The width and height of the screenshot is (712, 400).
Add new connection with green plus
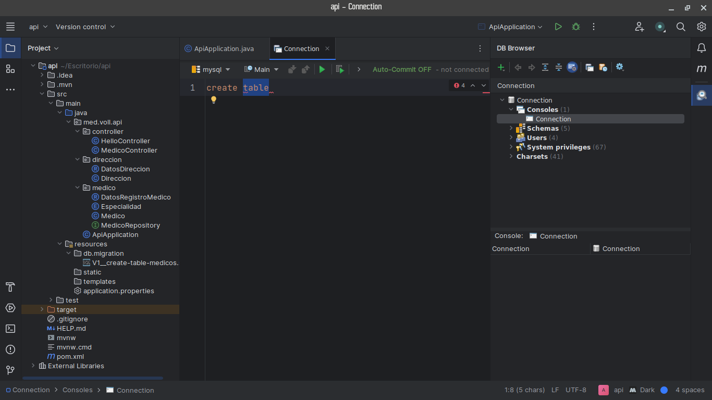pyautogui.click(x=501, y=67)
